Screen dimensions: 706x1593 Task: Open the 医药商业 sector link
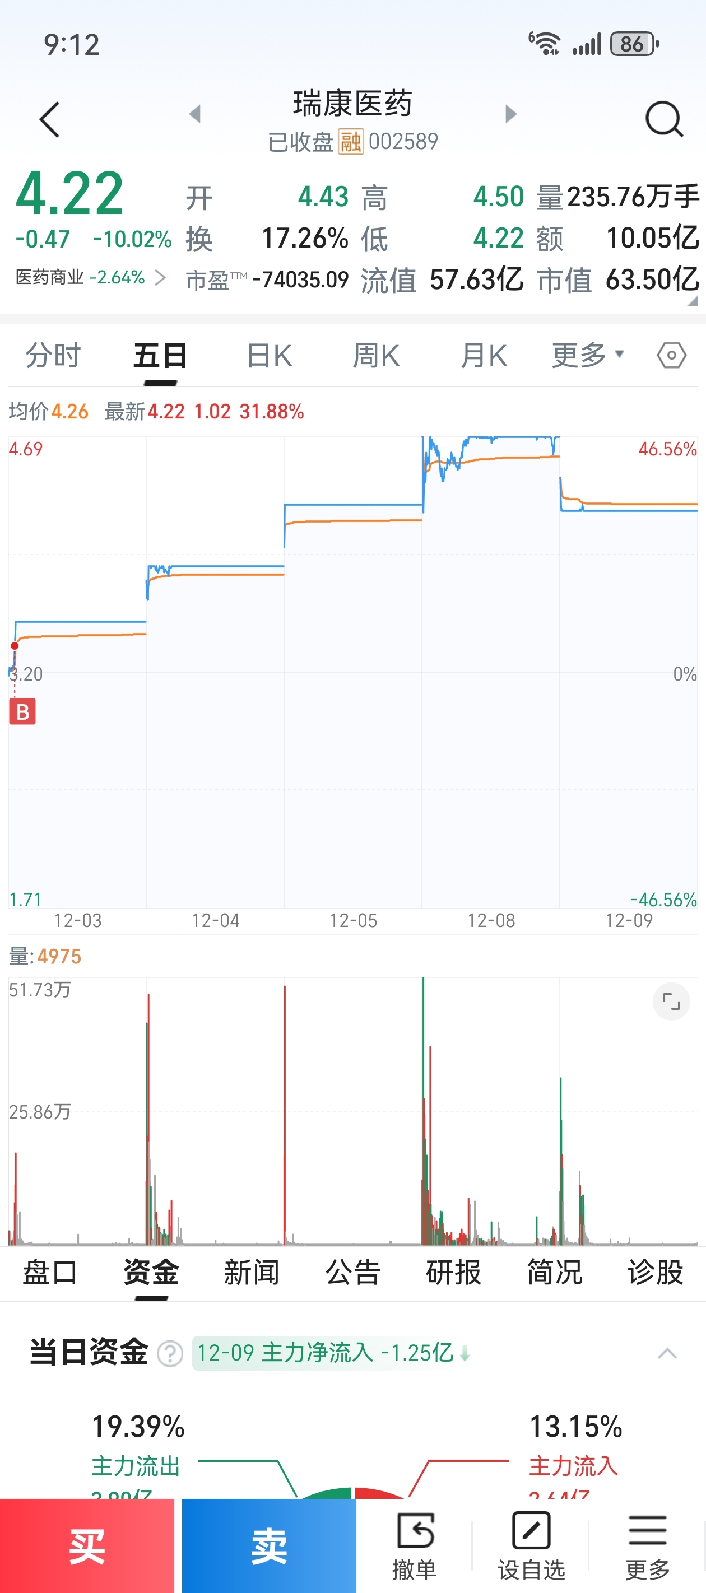point(90,277)
